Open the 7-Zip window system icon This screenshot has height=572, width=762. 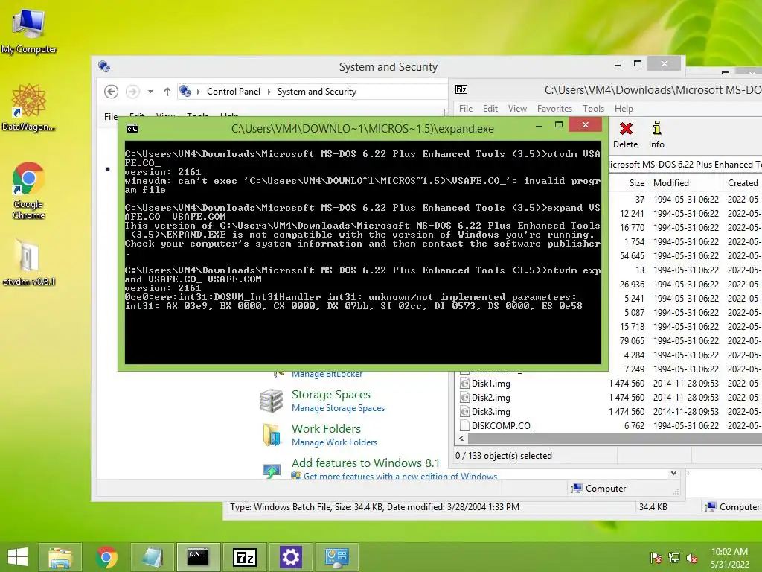click(x=461, y=89)
